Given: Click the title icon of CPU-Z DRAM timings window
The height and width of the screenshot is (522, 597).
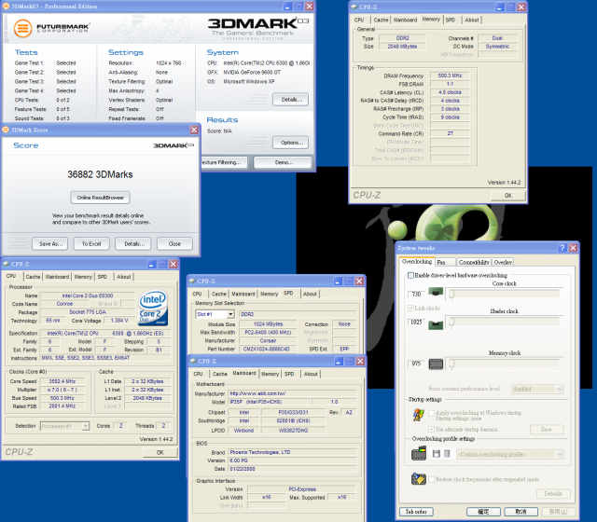Looking at the screenshot, I should (354, 7).
